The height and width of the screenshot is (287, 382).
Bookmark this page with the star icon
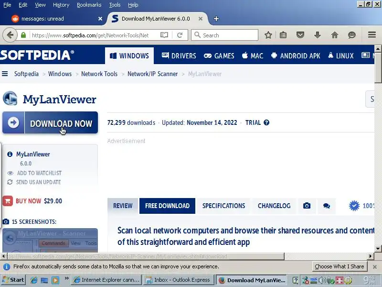coord(268,35)
